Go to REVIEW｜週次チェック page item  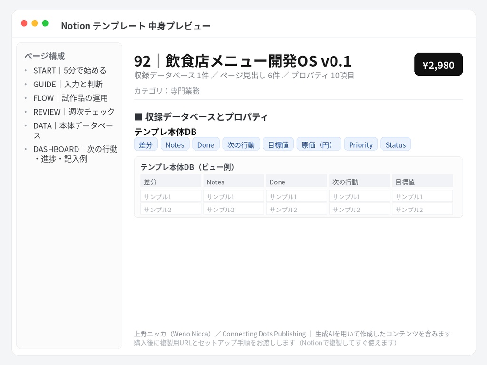click(74, 112)
